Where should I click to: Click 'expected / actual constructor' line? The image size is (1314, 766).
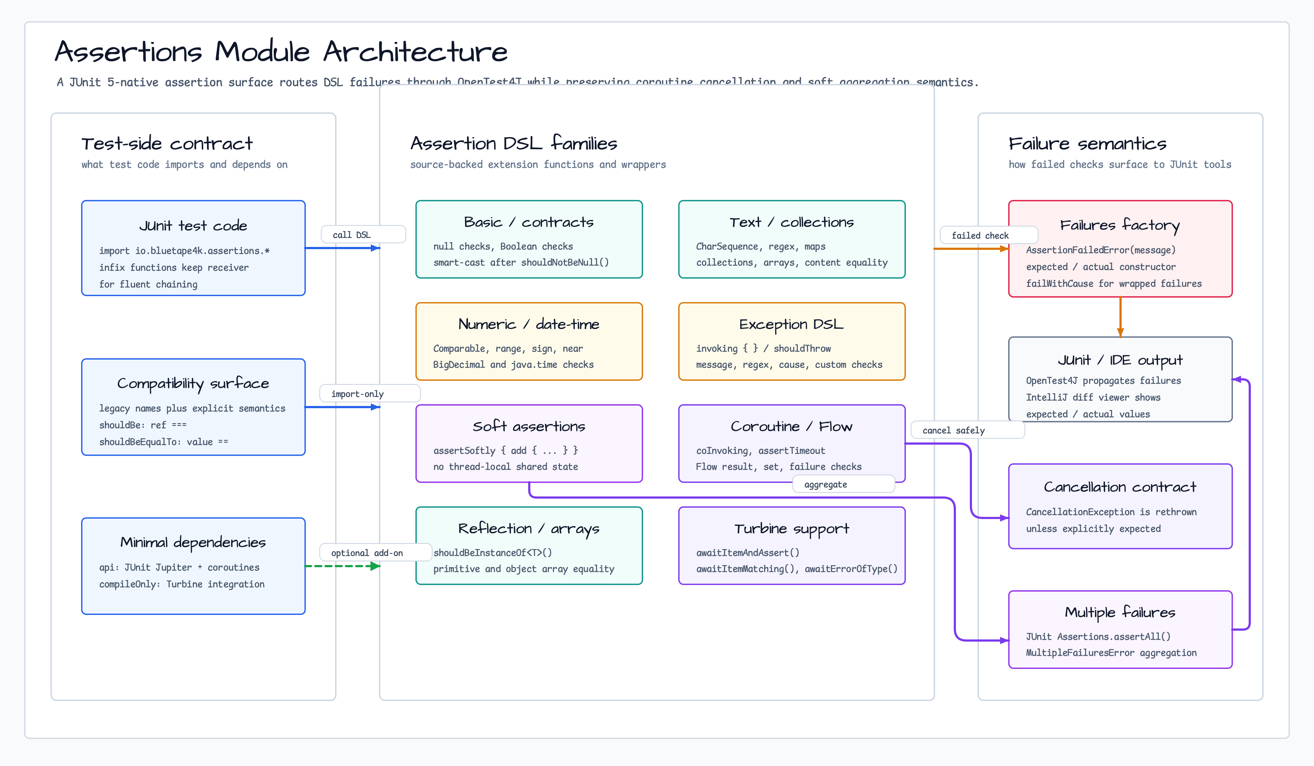point(1101,267)
